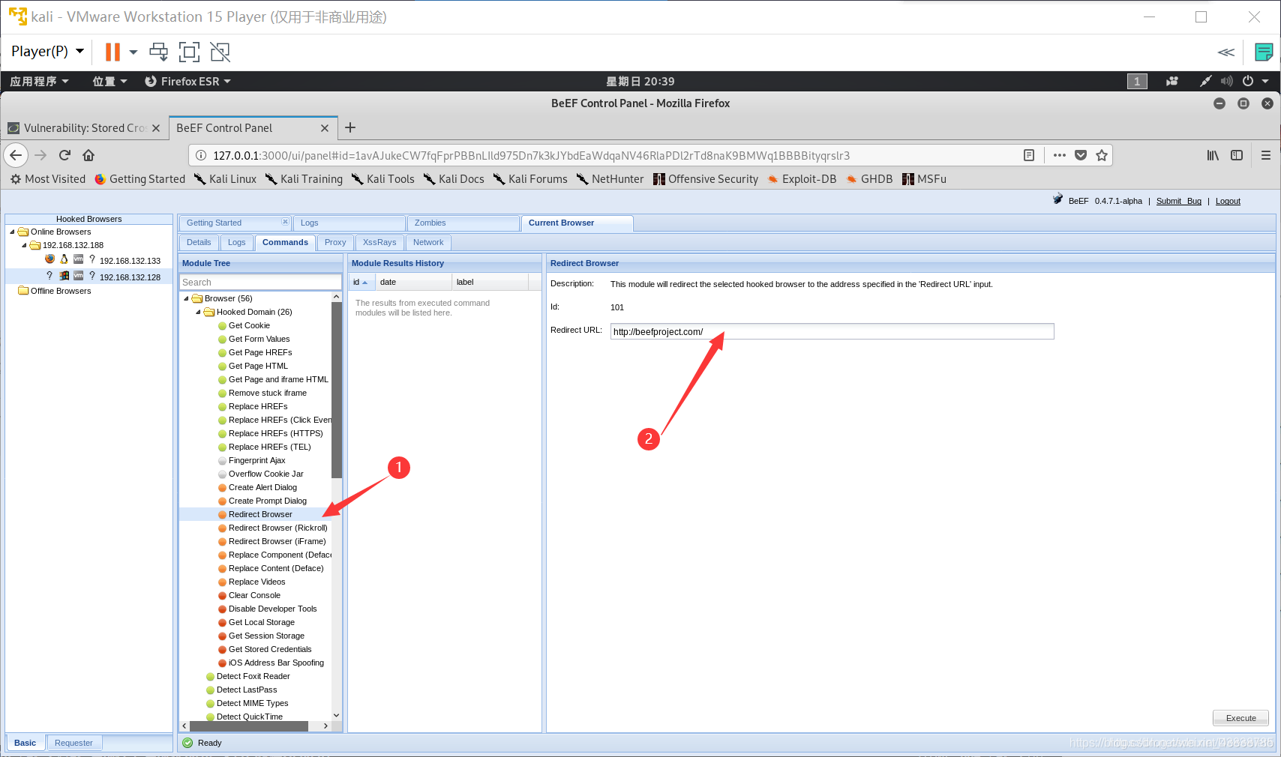Collapse the Browser (56) module folder
The width and height of the screenshot is (1281, 757).
(x=186, y=298)
